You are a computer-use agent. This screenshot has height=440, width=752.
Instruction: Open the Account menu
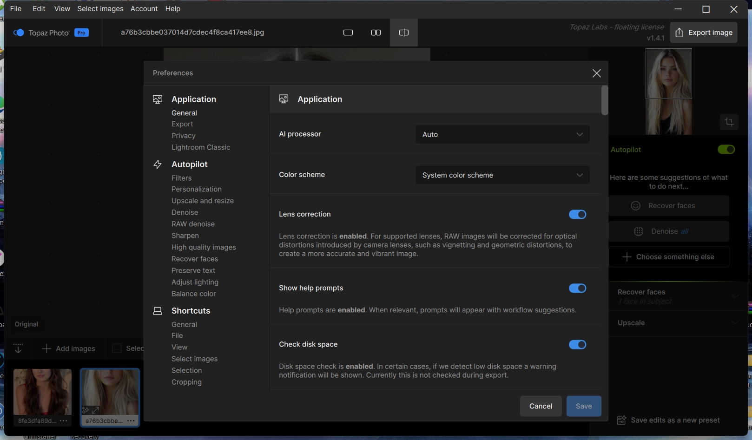(144, 9)
